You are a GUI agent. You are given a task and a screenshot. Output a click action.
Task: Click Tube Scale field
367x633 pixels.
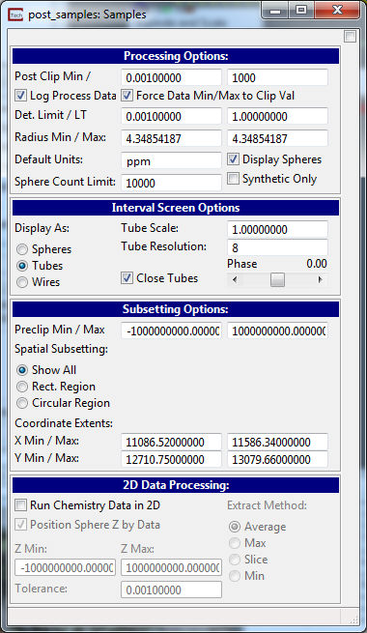tap(277, 229)
